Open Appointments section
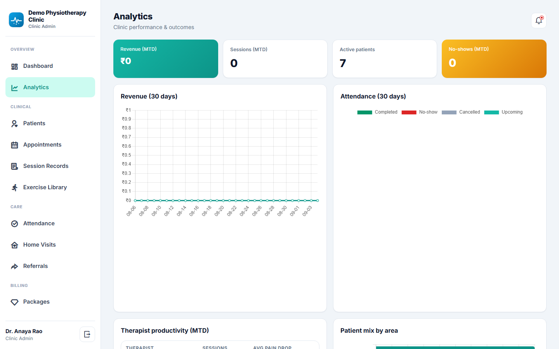Viewport: 559px width, 349px height. (50, 145)
